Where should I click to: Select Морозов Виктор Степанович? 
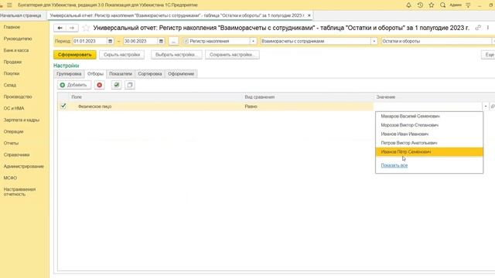[x=429, y=125]
